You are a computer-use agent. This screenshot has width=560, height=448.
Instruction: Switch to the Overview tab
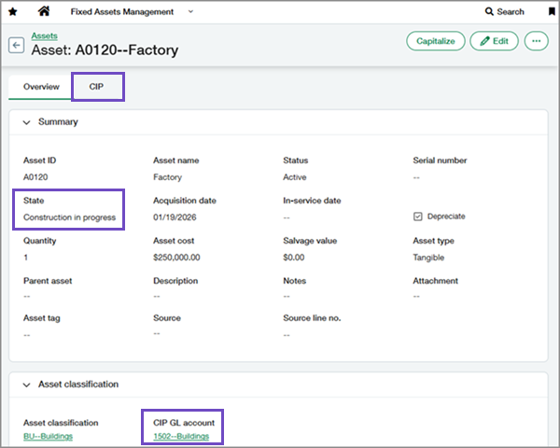click(x=41, y=87)
